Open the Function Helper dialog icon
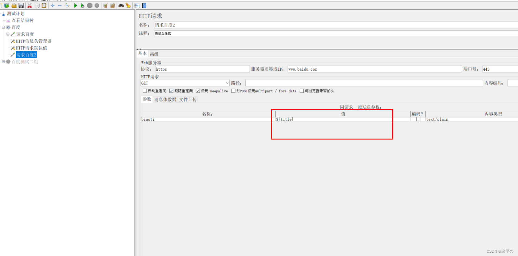 pyautogui.click(x=137, y=6)
